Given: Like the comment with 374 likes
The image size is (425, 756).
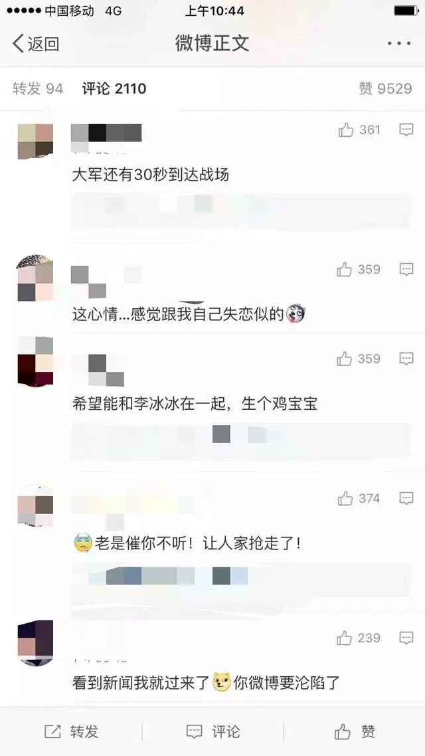Looking at the screenshot, I should (x=359, y=498).
